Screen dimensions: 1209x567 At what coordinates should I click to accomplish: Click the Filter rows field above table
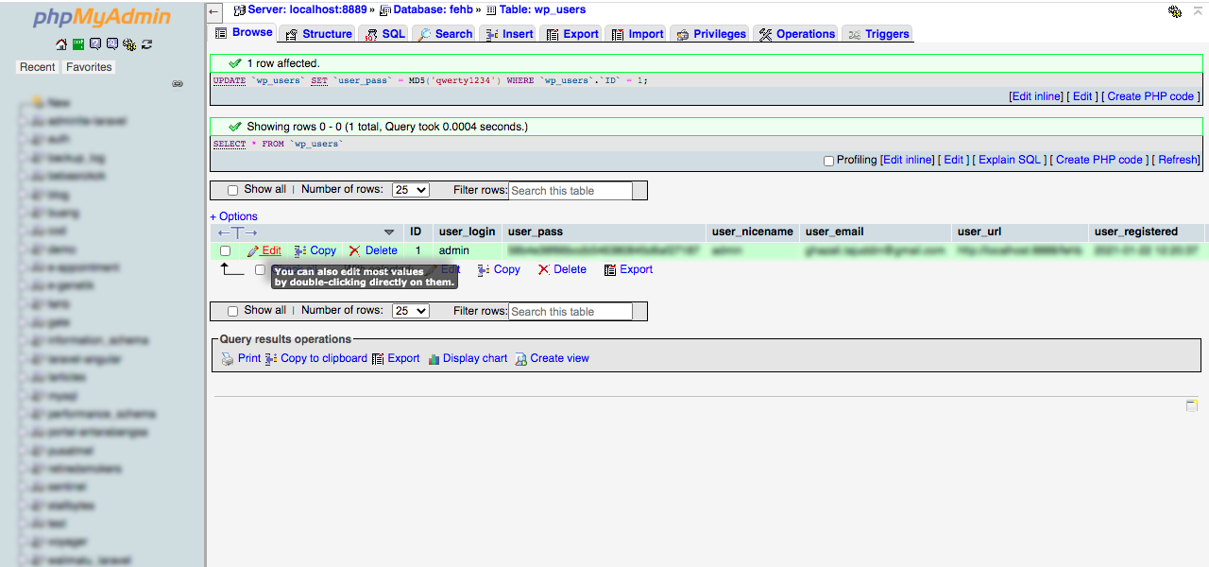click(x=570, y=191)
